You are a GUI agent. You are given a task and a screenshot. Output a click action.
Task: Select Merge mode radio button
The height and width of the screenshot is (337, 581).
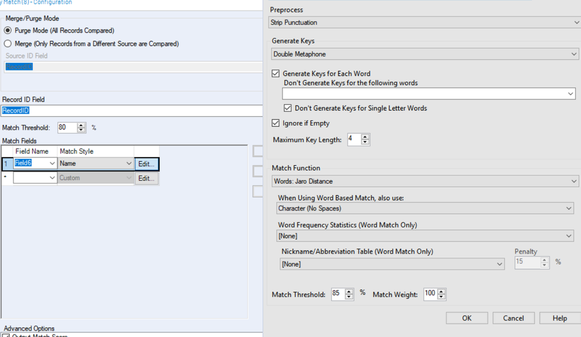pyautogui.click(x=8, y=44)
